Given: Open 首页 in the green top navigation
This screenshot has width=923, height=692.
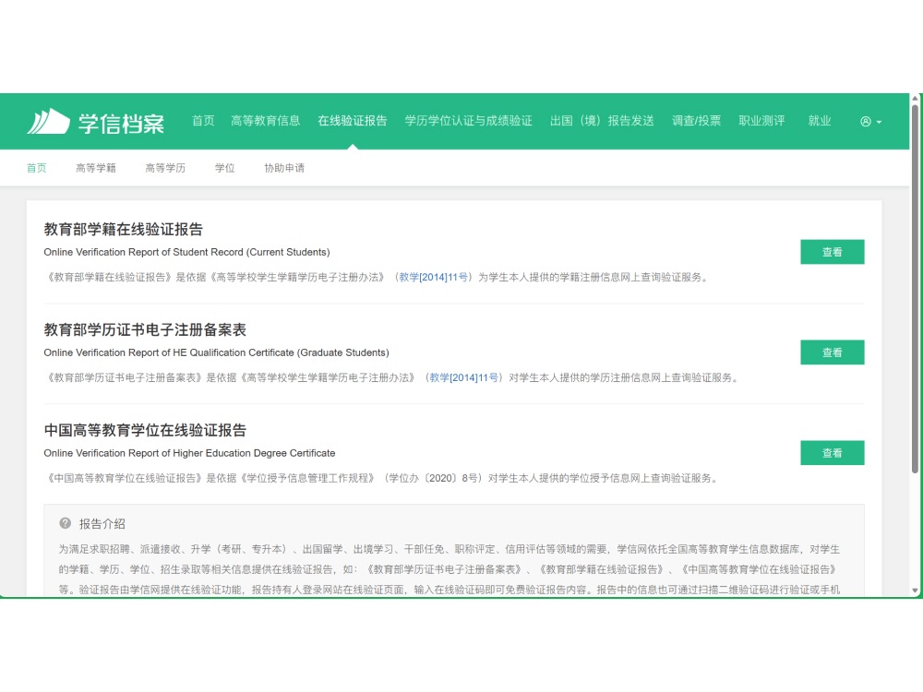Looking at the screenshot, I should tap(203, 121).
